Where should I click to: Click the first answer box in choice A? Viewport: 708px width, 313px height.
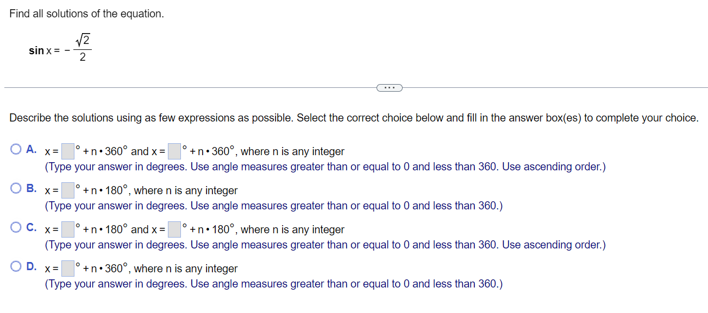click(x=67, y=150)
